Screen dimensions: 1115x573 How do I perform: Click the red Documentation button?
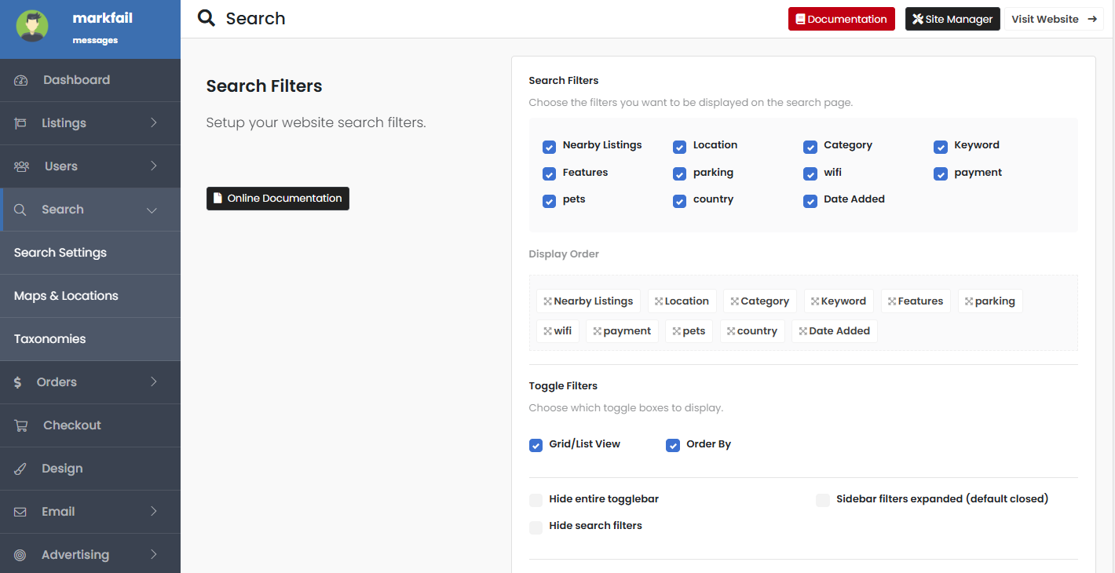point(841,19)
